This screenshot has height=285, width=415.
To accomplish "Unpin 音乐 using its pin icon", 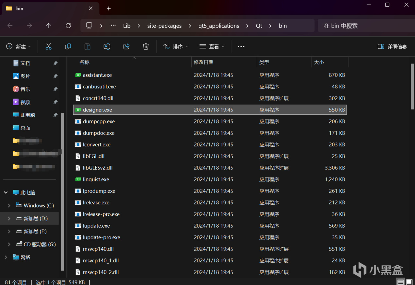I will click(x=55, y=89).
